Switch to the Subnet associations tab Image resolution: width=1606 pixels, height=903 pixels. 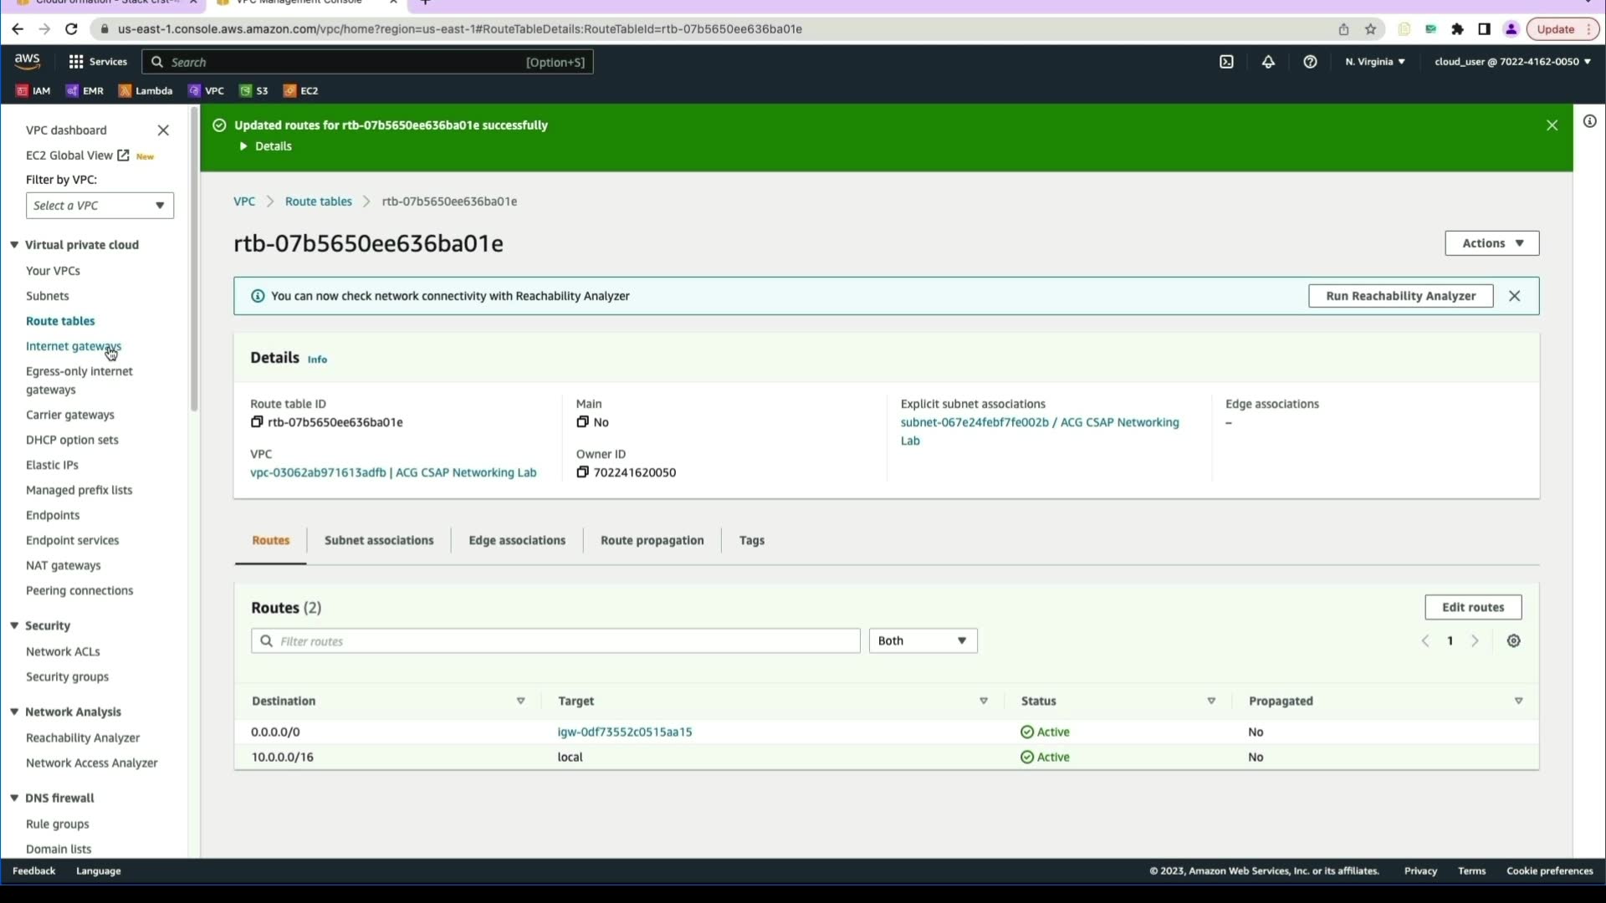pos(379,541)
